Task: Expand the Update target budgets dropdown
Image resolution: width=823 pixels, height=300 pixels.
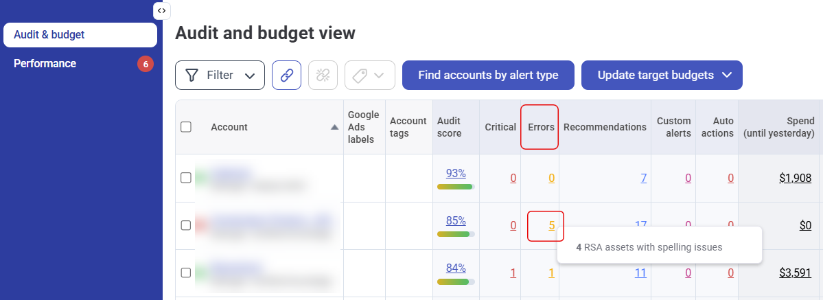Action: pos(728,76)
